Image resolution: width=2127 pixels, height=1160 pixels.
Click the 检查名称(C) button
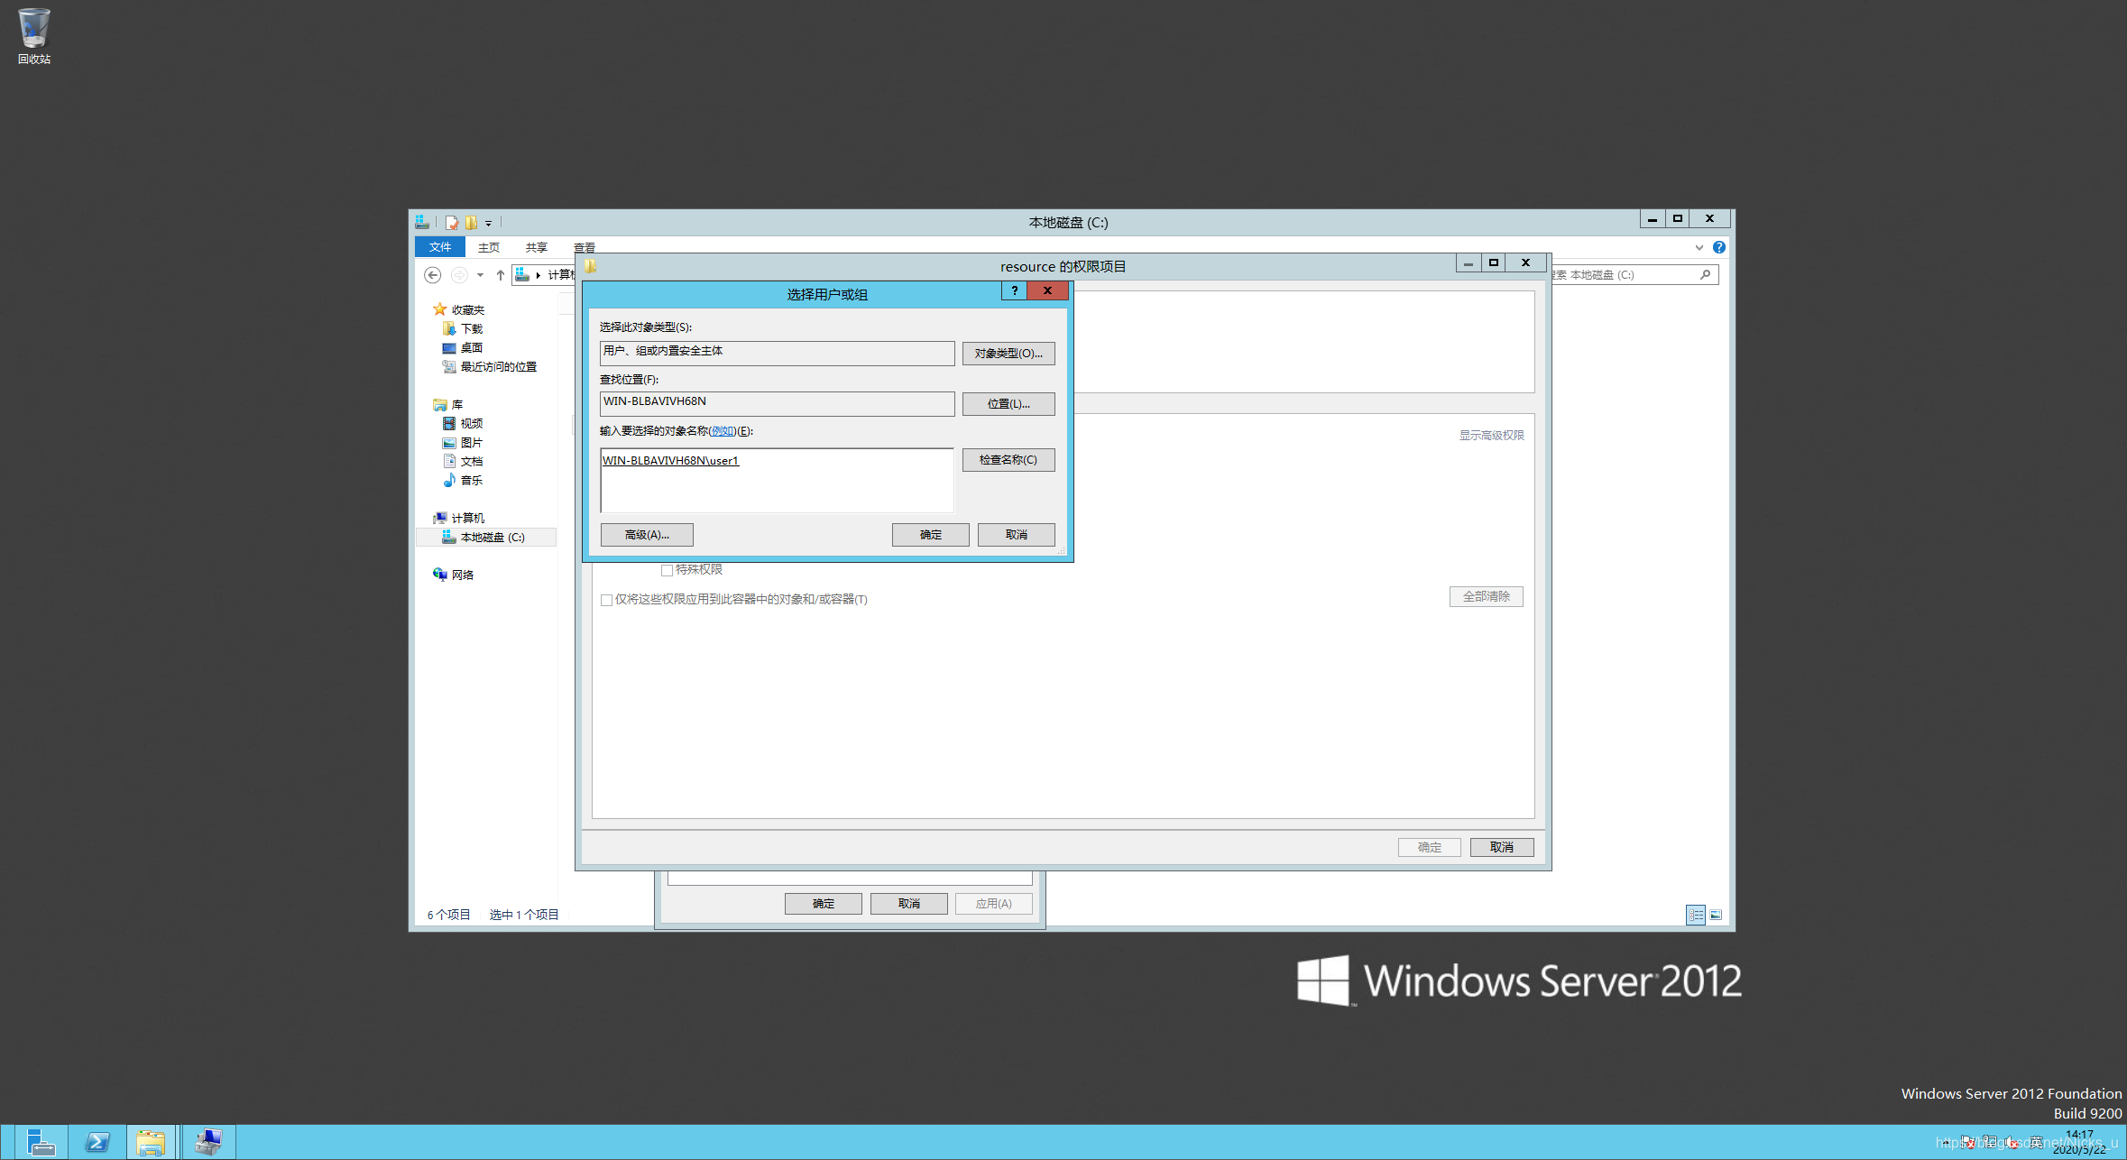tap(1008, 460)
